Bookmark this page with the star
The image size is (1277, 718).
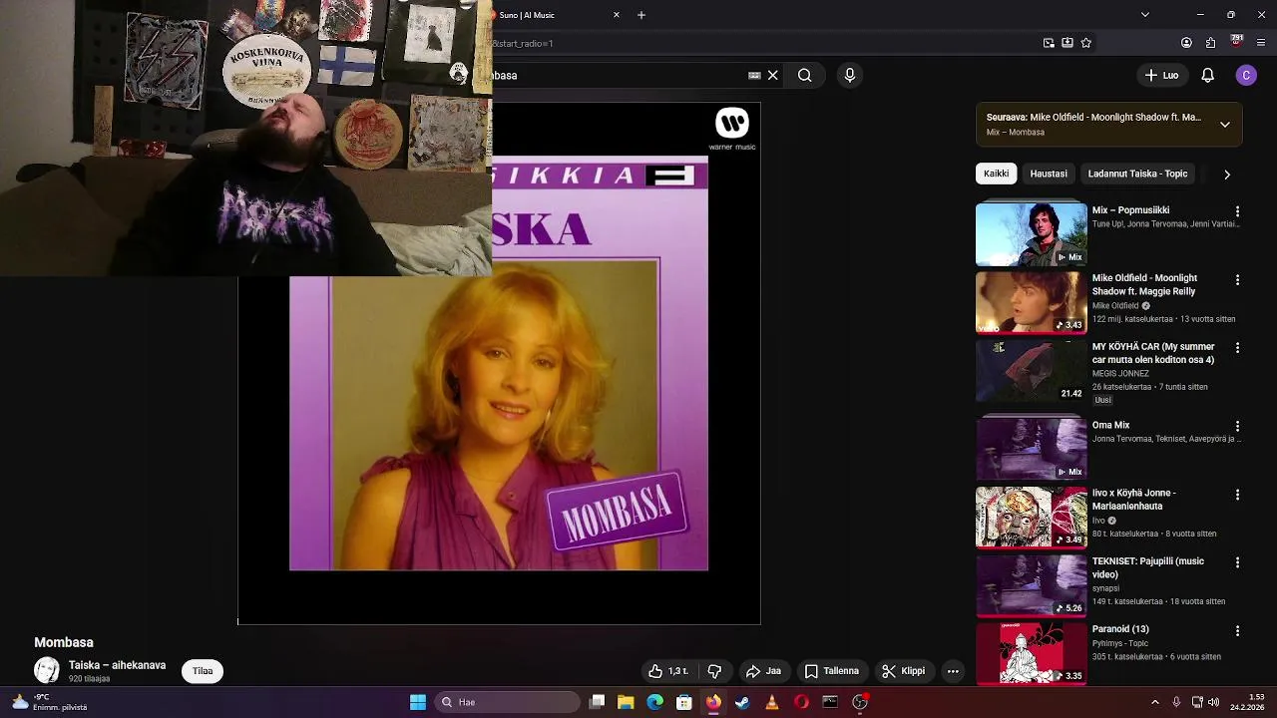tap(1086, 43)
